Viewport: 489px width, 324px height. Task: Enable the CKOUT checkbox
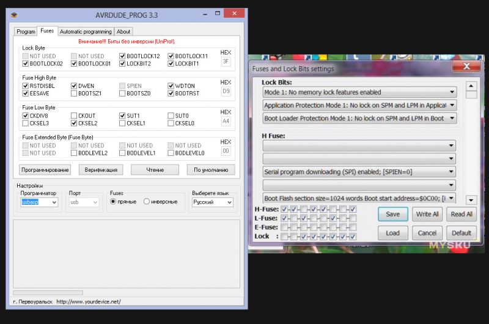[74, 116]
